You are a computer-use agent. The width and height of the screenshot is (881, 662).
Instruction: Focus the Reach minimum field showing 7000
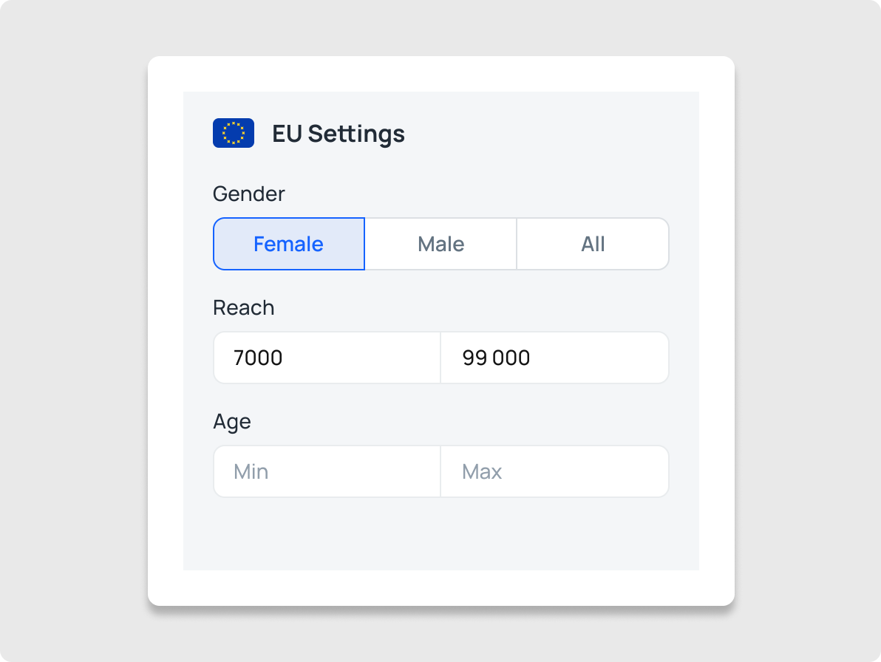(x=327, y=358)
